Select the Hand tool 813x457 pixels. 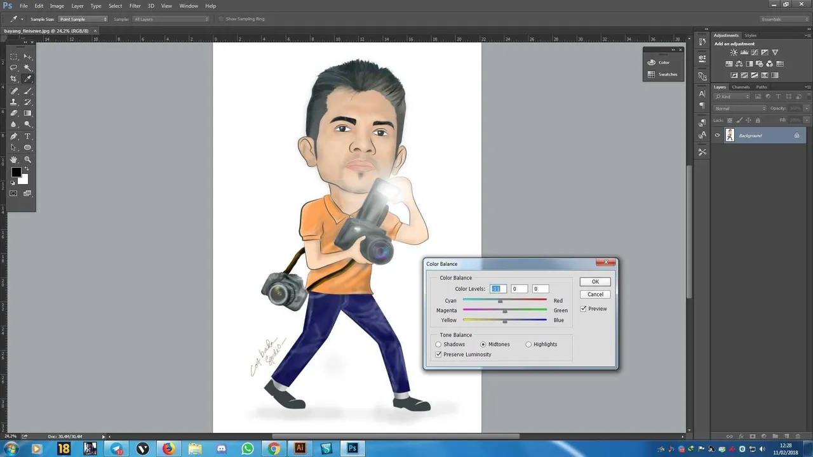coord(13,159)
